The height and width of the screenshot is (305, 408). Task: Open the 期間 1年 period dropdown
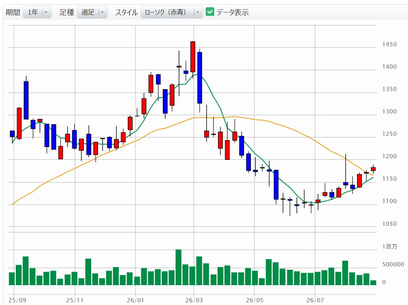click(37, 12)
